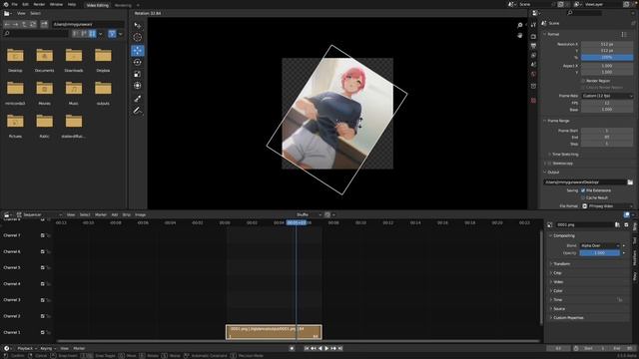Select the Cursor tool in preview toolbar
The height and width of the screenshot is (359, 639).
point(138,38)
